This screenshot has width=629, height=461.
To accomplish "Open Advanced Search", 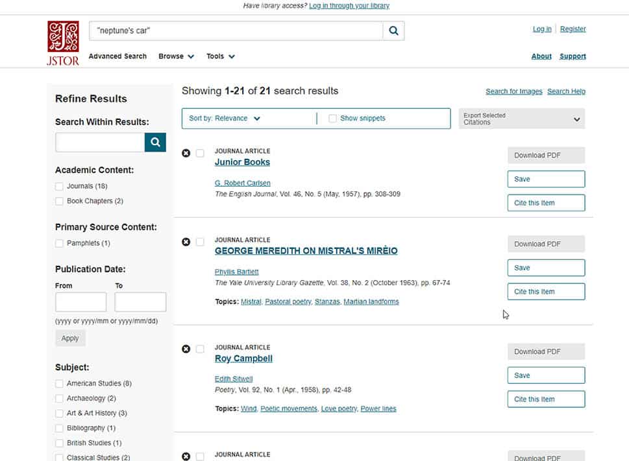I will pyautogui.click(x=117, y=56).
